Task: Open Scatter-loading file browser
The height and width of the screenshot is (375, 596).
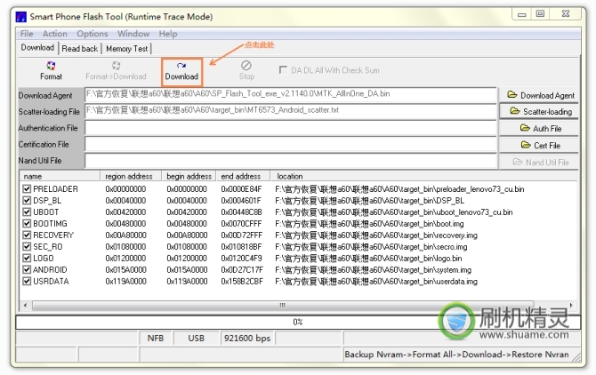Action: pyautogui.click(x=540, y=112)
